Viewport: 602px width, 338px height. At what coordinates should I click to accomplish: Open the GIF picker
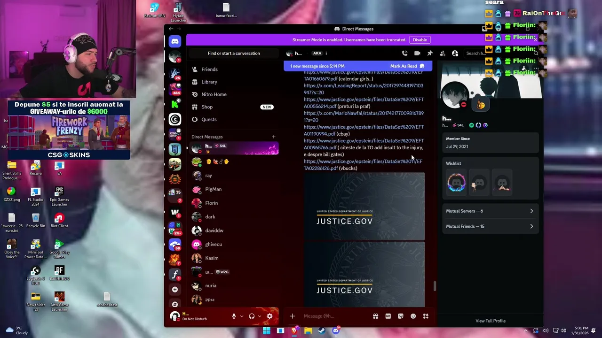coord(388,316)
